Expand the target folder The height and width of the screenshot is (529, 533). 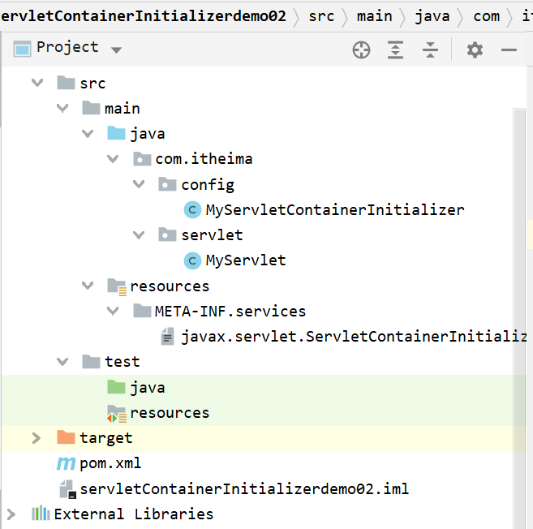tap(36, 438)
